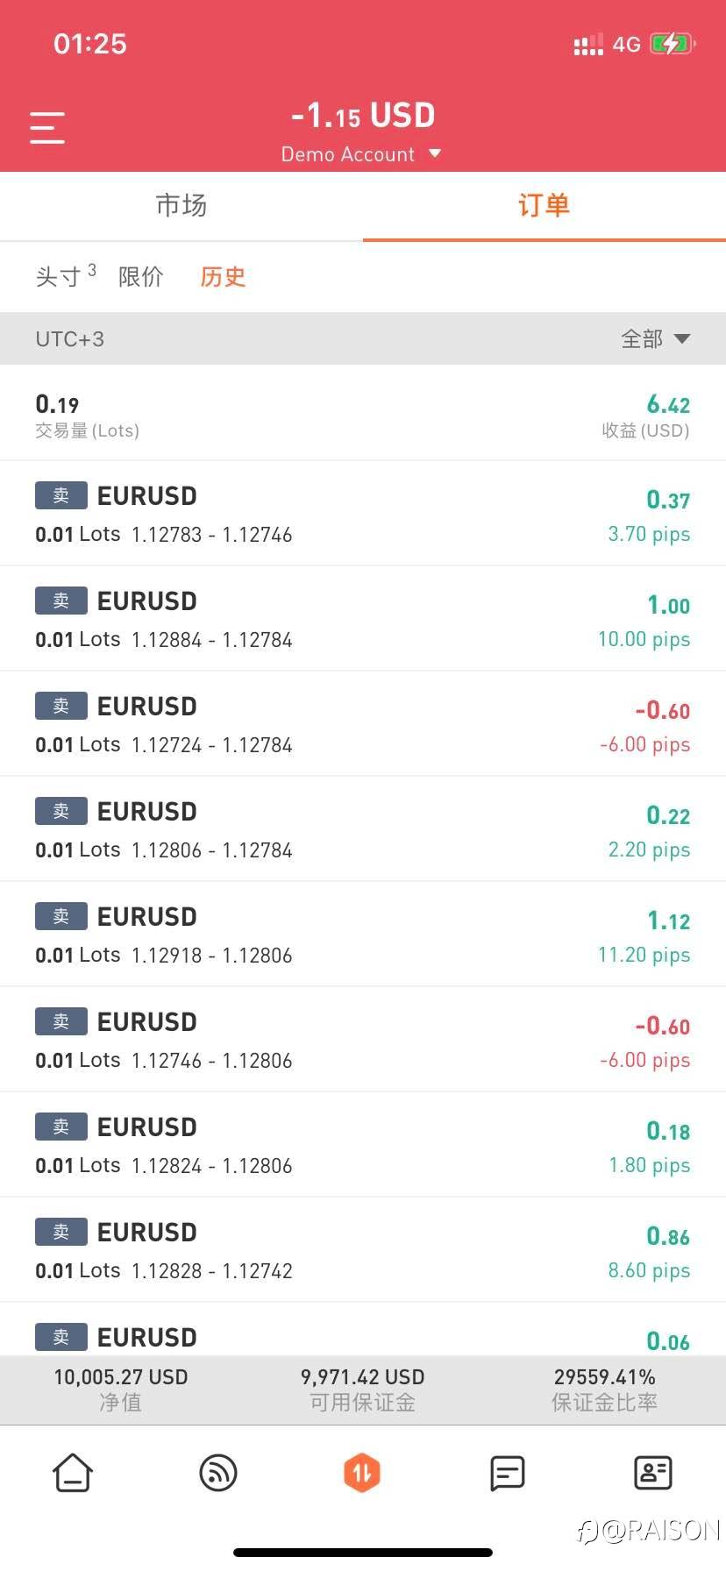726x1571 pixels.
Task: Open the EURUSD trade with 11.20 pips profit
Action: 362,935
